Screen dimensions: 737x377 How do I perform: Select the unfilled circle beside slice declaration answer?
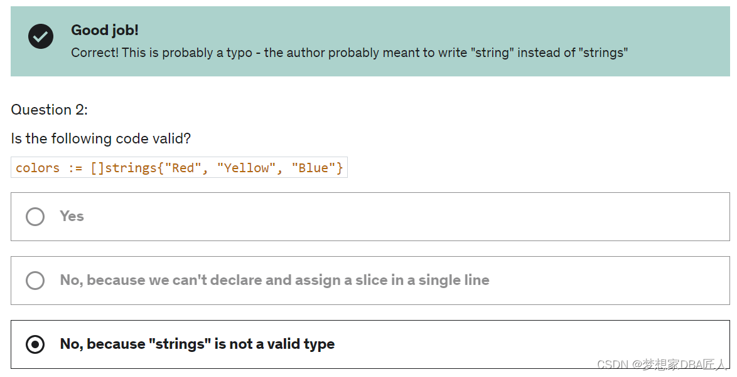click(x=35, y=281)
